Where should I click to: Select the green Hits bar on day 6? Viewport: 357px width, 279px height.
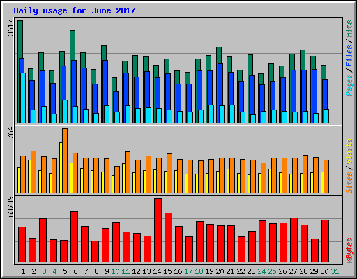click(73, 45)
